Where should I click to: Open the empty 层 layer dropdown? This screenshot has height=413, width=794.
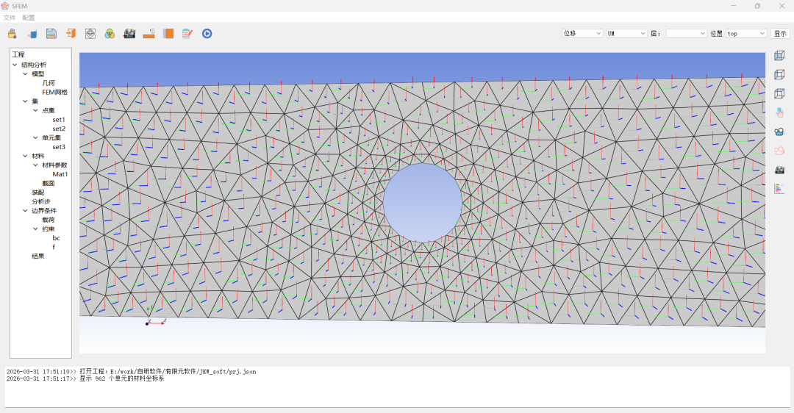tap(686, 33)
